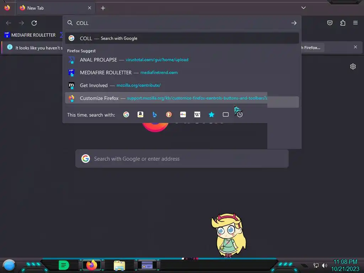
Task: Click the forward navigation arrow
Action: pos(21,23)
